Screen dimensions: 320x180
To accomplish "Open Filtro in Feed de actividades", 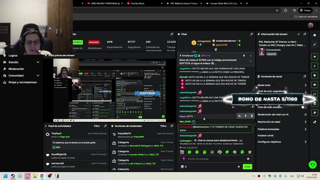I will [97, 126].
